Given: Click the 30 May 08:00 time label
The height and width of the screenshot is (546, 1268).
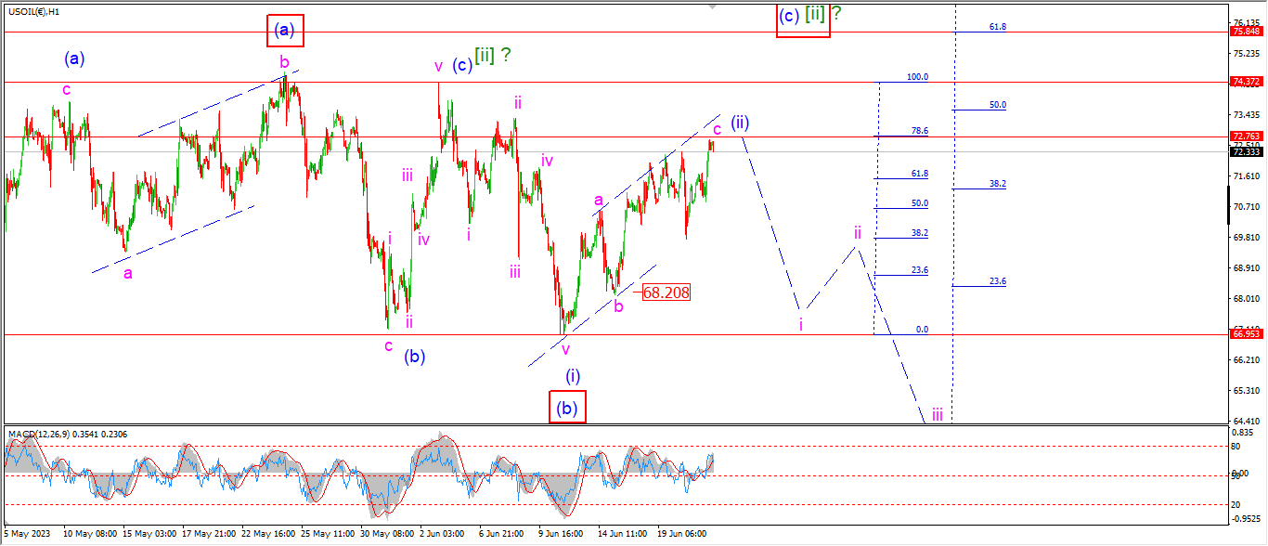Looking at the screenshot, I should point(387,534).
